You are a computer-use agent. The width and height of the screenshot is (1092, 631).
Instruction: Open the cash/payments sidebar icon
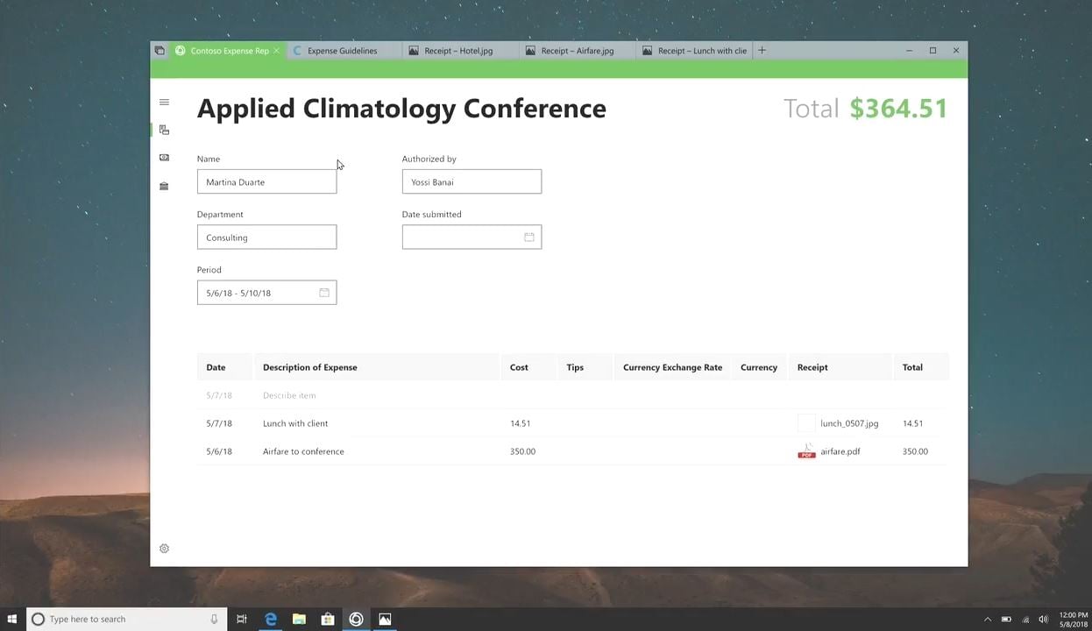click(164, 158)
